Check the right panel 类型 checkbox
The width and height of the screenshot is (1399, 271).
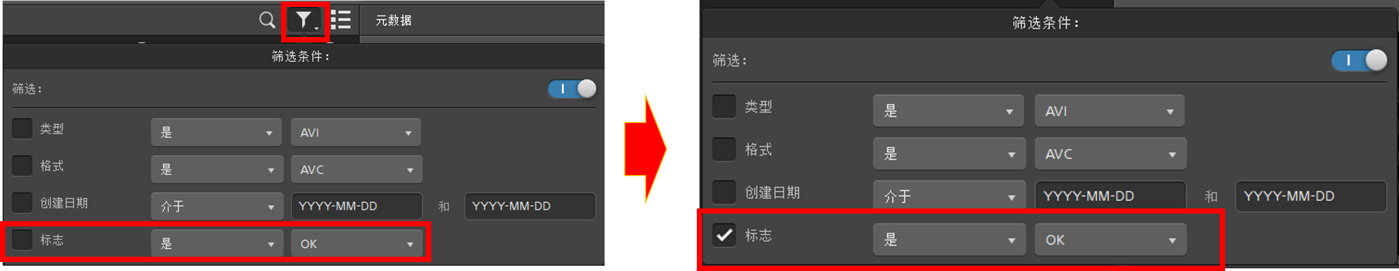tap(724, 107)
